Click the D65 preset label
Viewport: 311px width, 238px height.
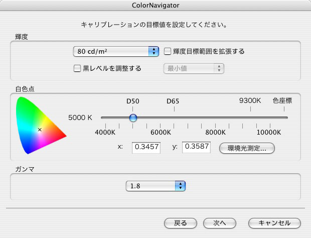173,101
